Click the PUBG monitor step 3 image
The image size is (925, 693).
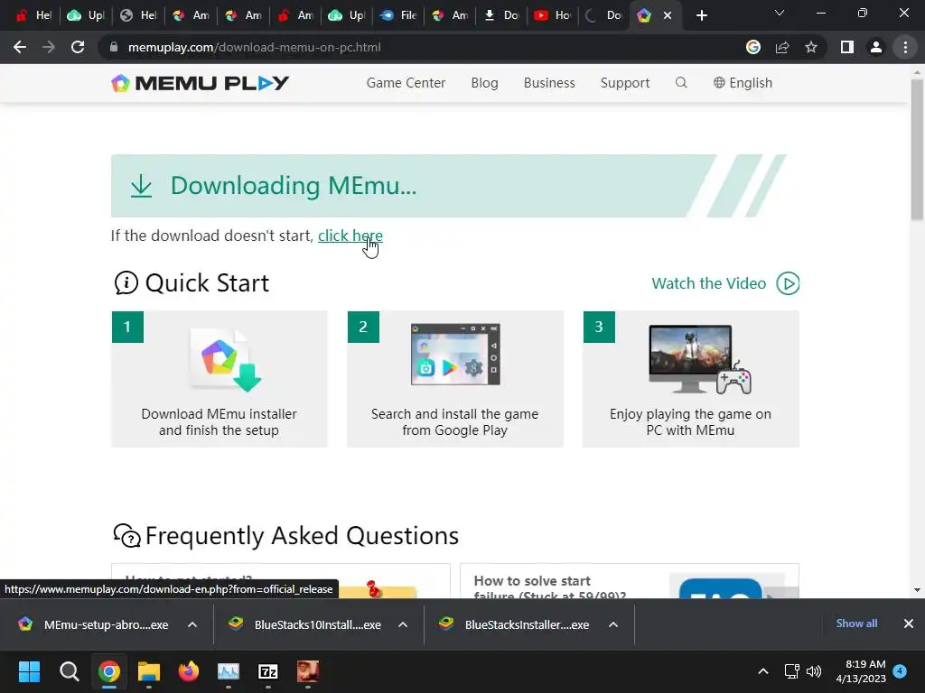pos(699,359)
